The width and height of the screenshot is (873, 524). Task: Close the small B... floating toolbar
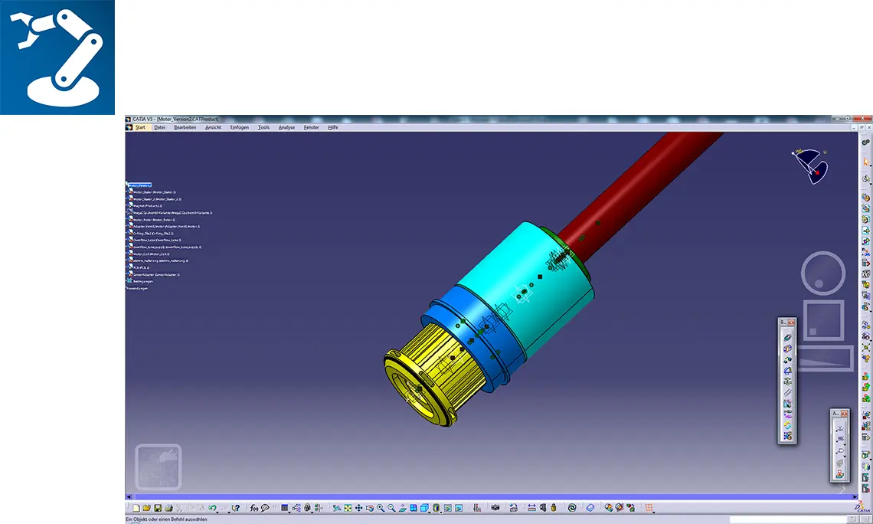(x=791, y=323)
